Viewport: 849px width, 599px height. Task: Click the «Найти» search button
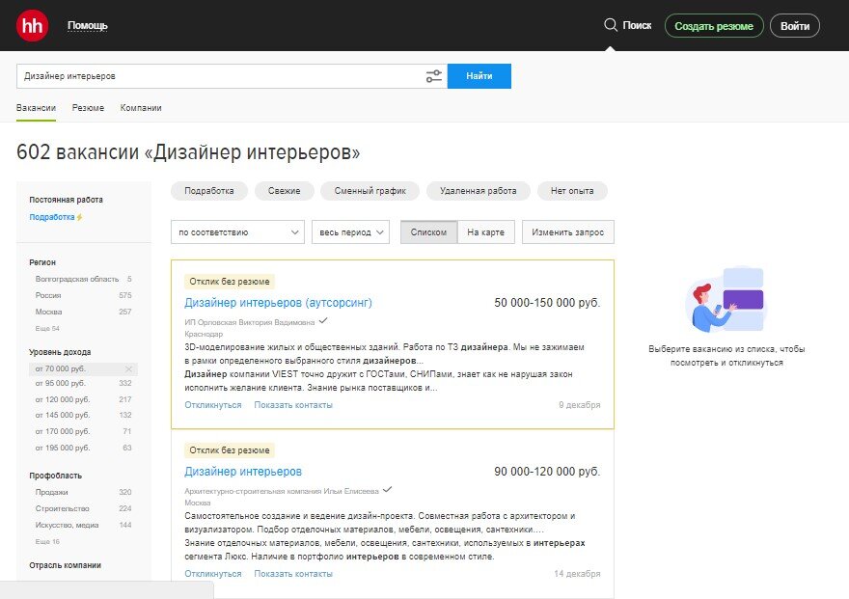[x=479, y=75]
